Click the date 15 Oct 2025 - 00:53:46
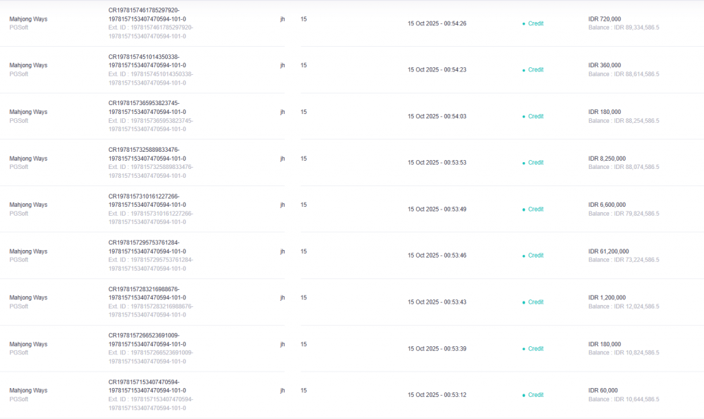Screen dimensions: 704x419 437,256
